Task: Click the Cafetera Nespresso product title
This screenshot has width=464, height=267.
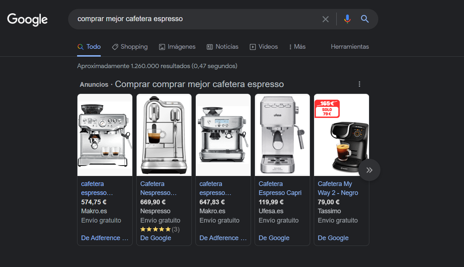Action: (x=158, y=188)
